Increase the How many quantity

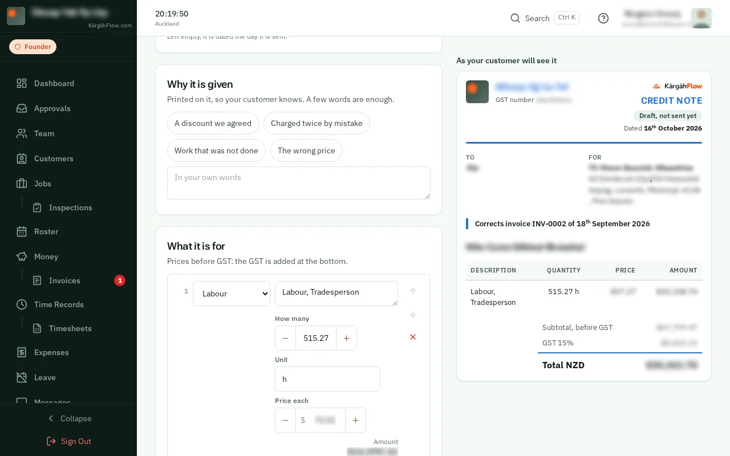tap(346, 338)
